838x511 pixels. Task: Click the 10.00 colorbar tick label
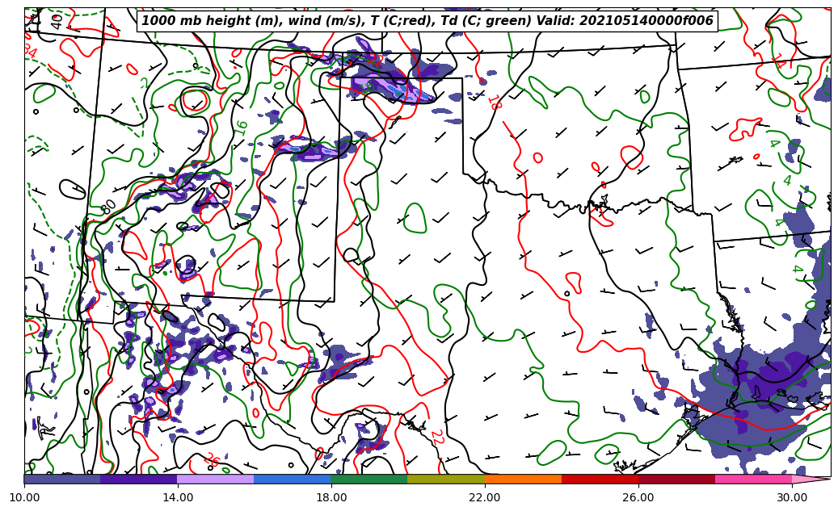click(x=24, y=497)
